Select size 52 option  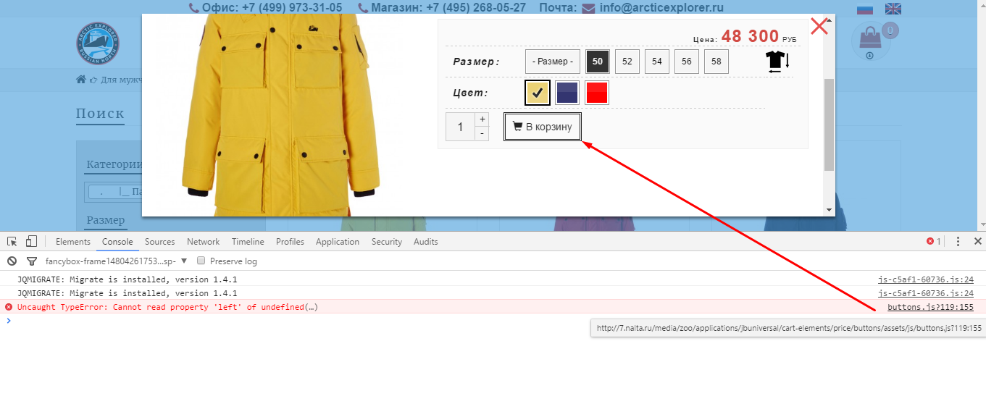(627, 62)
